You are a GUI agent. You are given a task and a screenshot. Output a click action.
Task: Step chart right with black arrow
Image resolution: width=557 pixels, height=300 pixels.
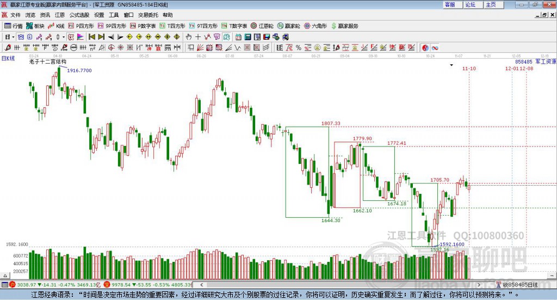pyautogui.click(x=120, y=37)
